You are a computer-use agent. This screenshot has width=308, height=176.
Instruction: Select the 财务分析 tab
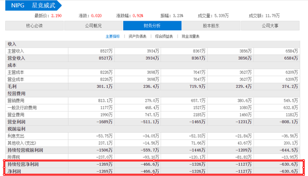click(x=152, y=25)
